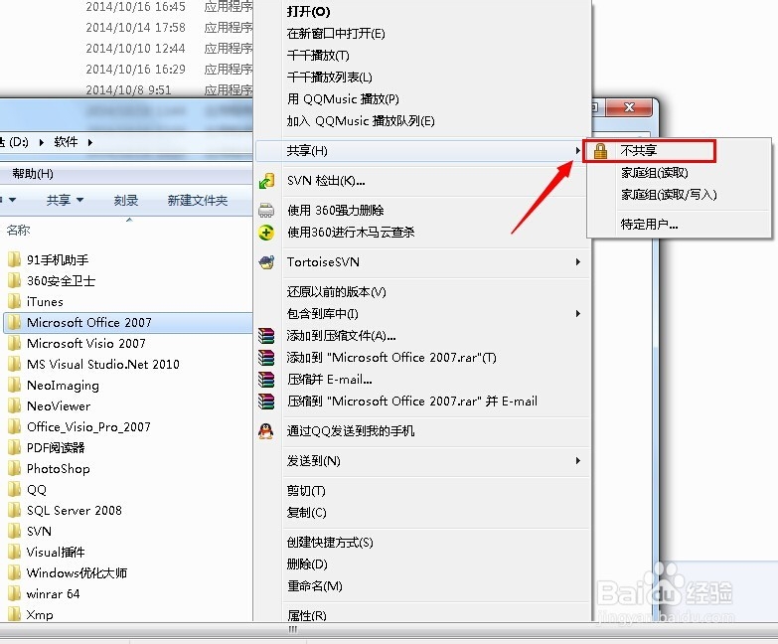Open 属性(R) properties entry
The image size is (778, 644).
tap(307, 616)
